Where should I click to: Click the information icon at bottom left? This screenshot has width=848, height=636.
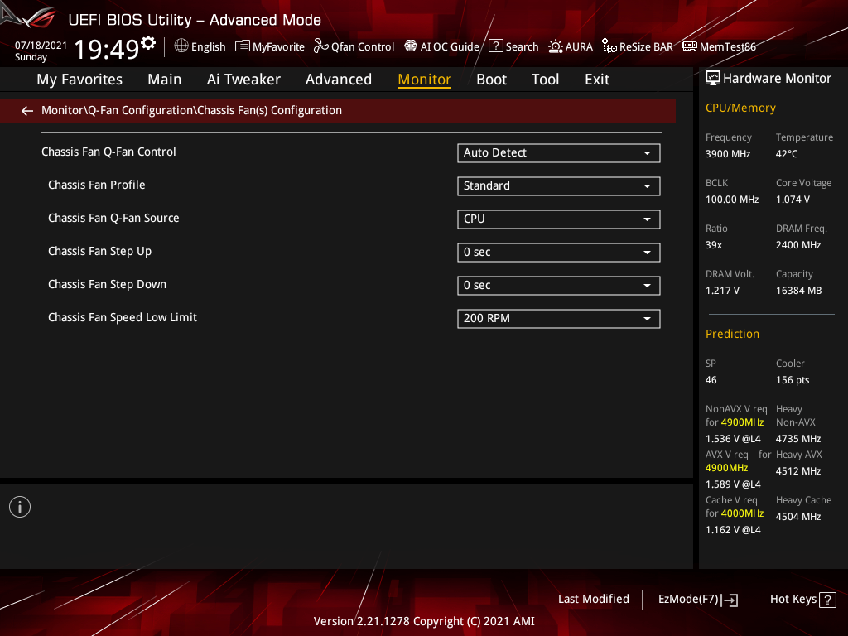[19, 506]
